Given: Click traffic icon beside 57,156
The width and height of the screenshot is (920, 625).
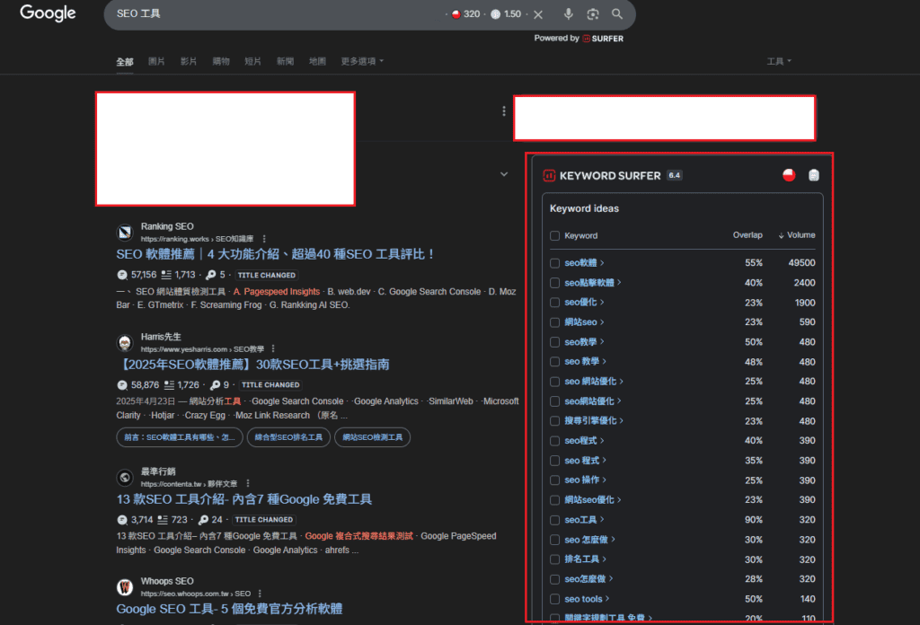Looking at the screenshot, I should coord(122,275).
